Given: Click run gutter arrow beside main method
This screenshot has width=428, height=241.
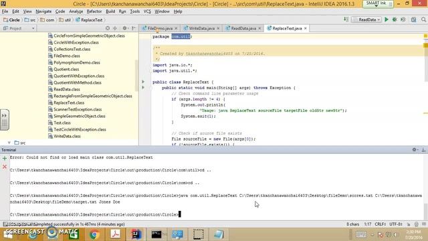Looking at the screenshot, I should pyautogui.click(x=143, y=88).
